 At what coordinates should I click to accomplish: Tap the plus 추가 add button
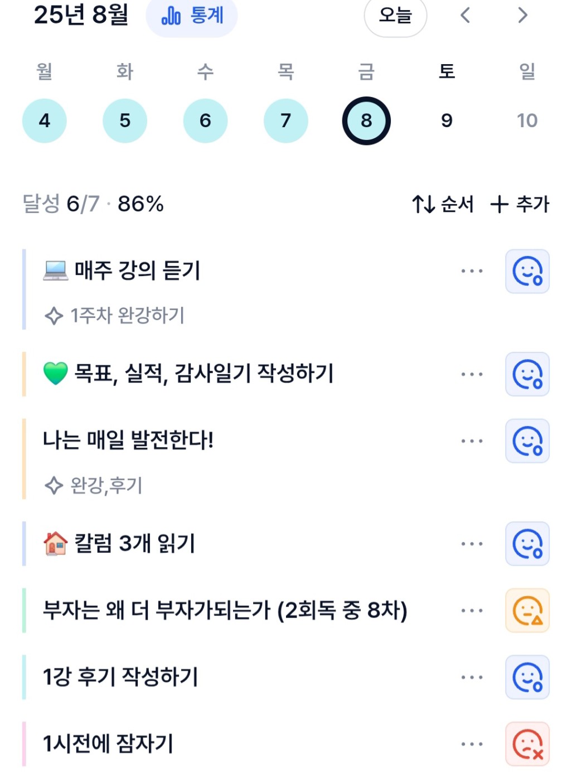tap(520, 204)
